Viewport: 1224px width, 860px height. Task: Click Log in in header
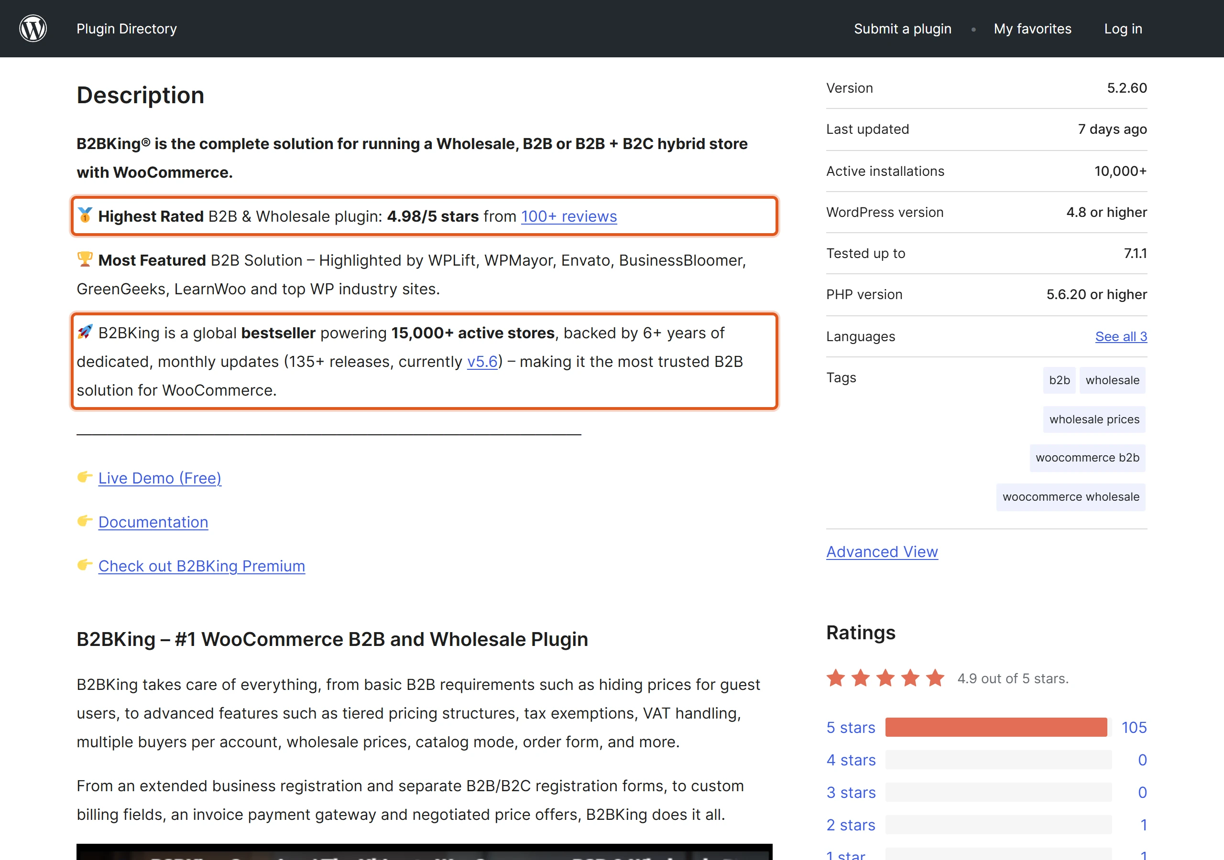[x=1123, y=29]
